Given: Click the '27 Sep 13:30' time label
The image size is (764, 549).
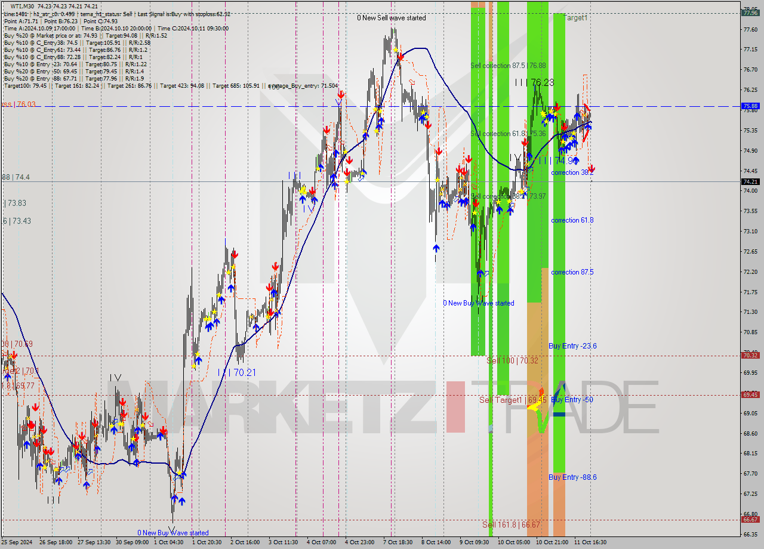Looking at the screenshot, I should pos(94,542).
